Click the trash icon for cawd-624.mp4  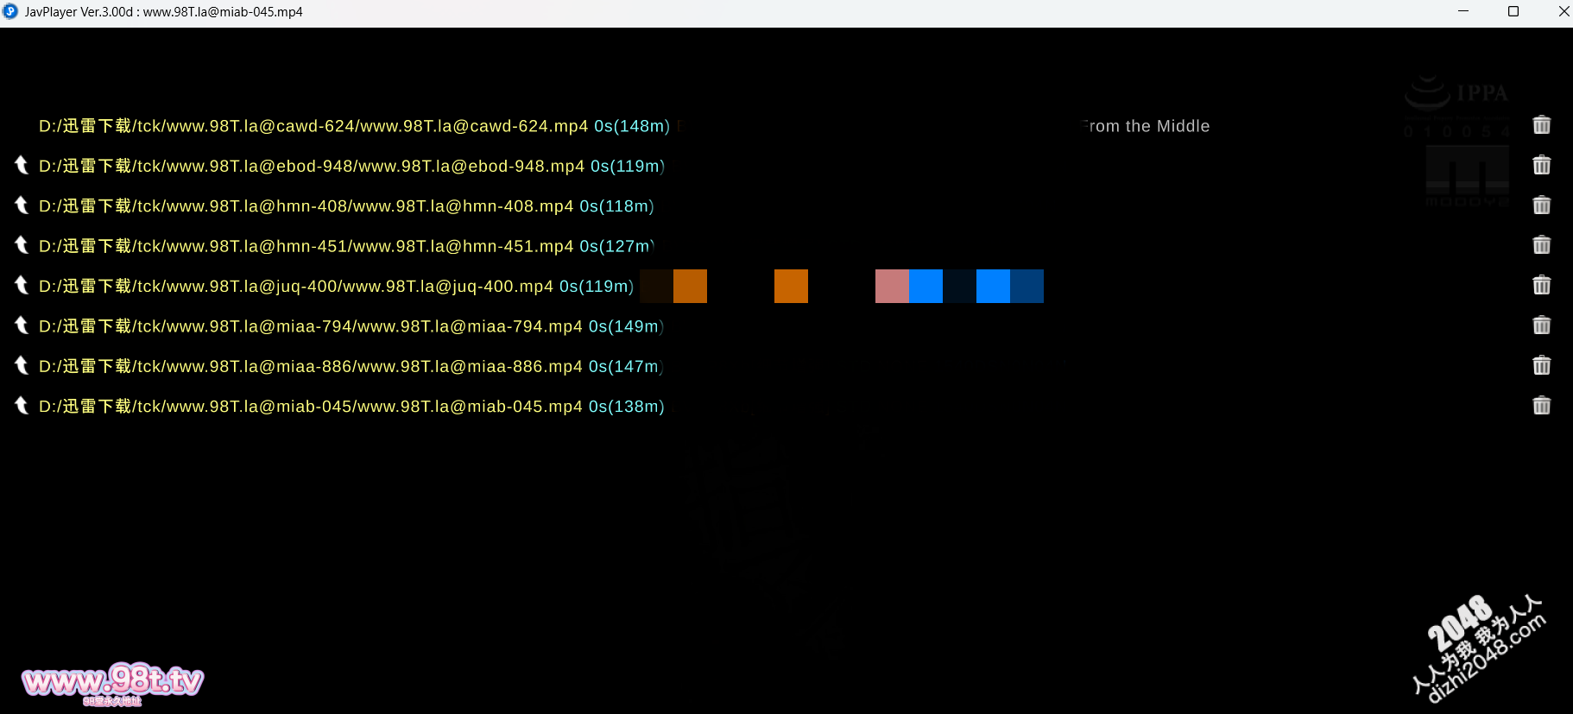(x=1541, y=125)
